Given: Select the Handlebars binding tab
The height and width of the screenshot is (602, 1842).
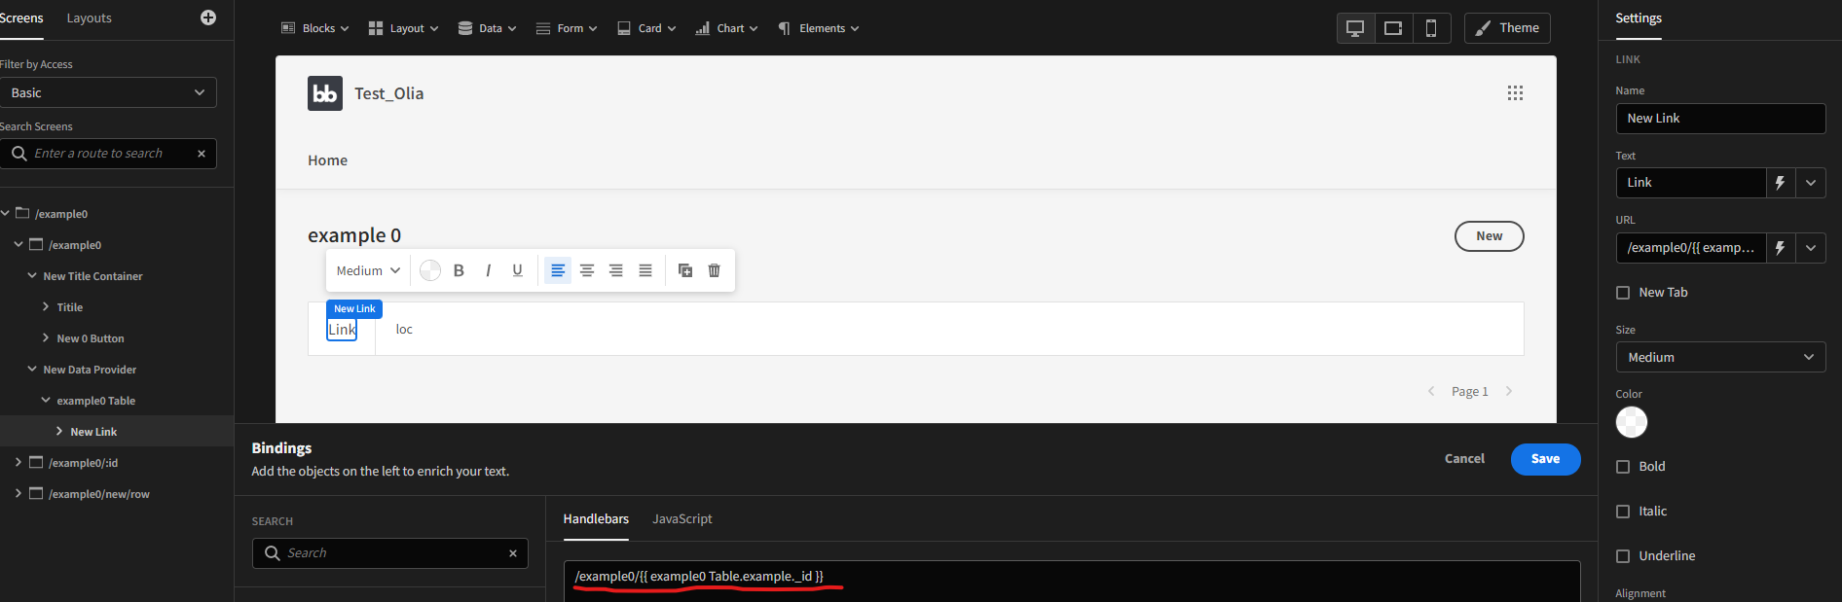Looking at the screenshot, I should 596,519.
